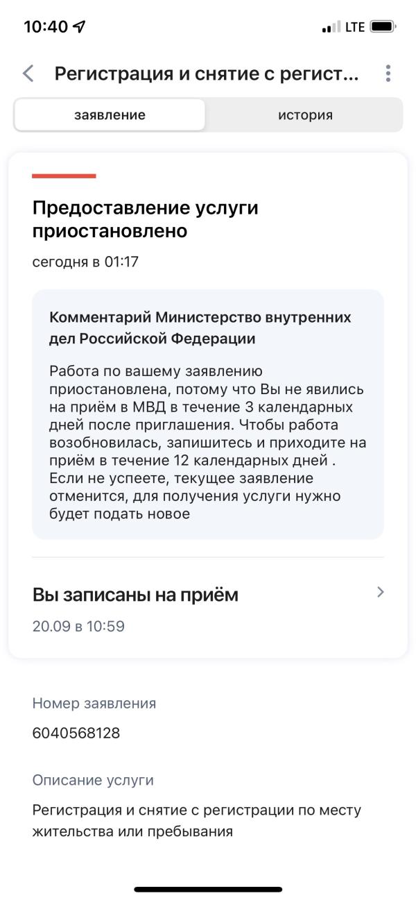Open the three-dot options menu
This screenshot has width=416, height=900.
pos(388,74)
